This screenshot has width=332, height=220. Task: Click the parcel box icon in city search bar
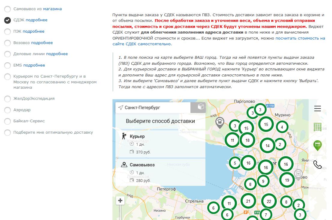pos(201,107)
